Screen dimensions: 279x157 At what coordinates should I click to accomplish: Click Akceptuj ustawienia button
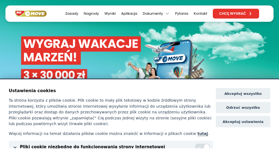(243, 122)
